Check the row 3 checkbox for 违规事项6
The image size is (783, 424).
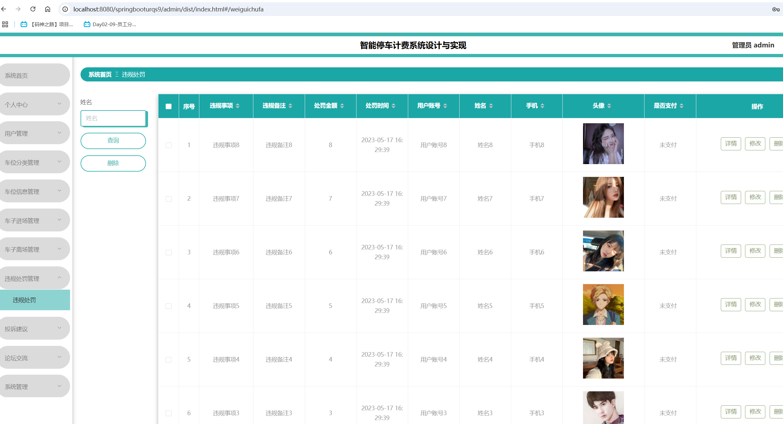pos(169,252)
